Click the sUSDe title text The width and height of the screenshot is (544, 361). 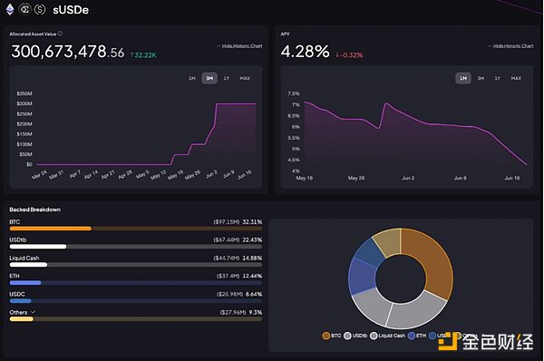pyautogui.click(x=71, y=10)
